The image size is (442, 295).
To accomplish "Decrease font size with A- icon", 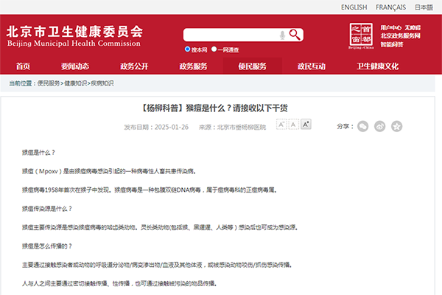I will 281,125.
